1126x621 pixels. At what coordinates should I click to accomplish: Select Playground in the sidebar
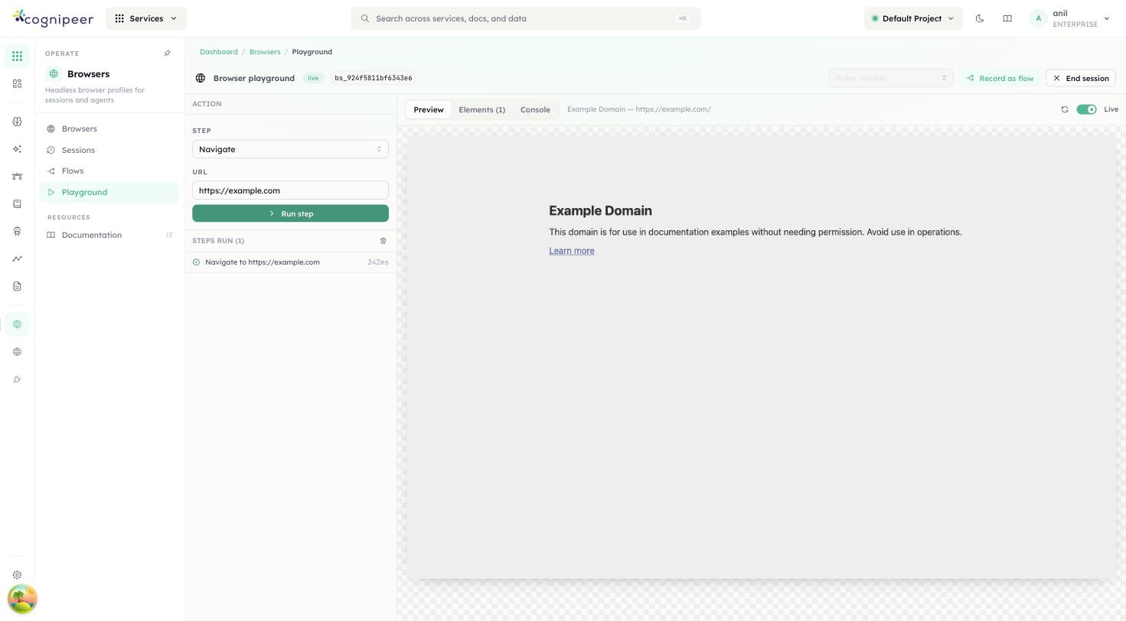click(109, 193)
